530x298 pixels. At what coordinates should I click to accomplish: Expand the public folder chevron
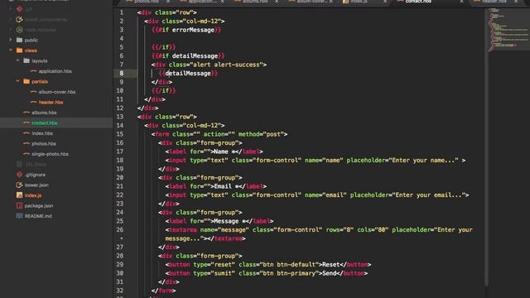(11, 40)
